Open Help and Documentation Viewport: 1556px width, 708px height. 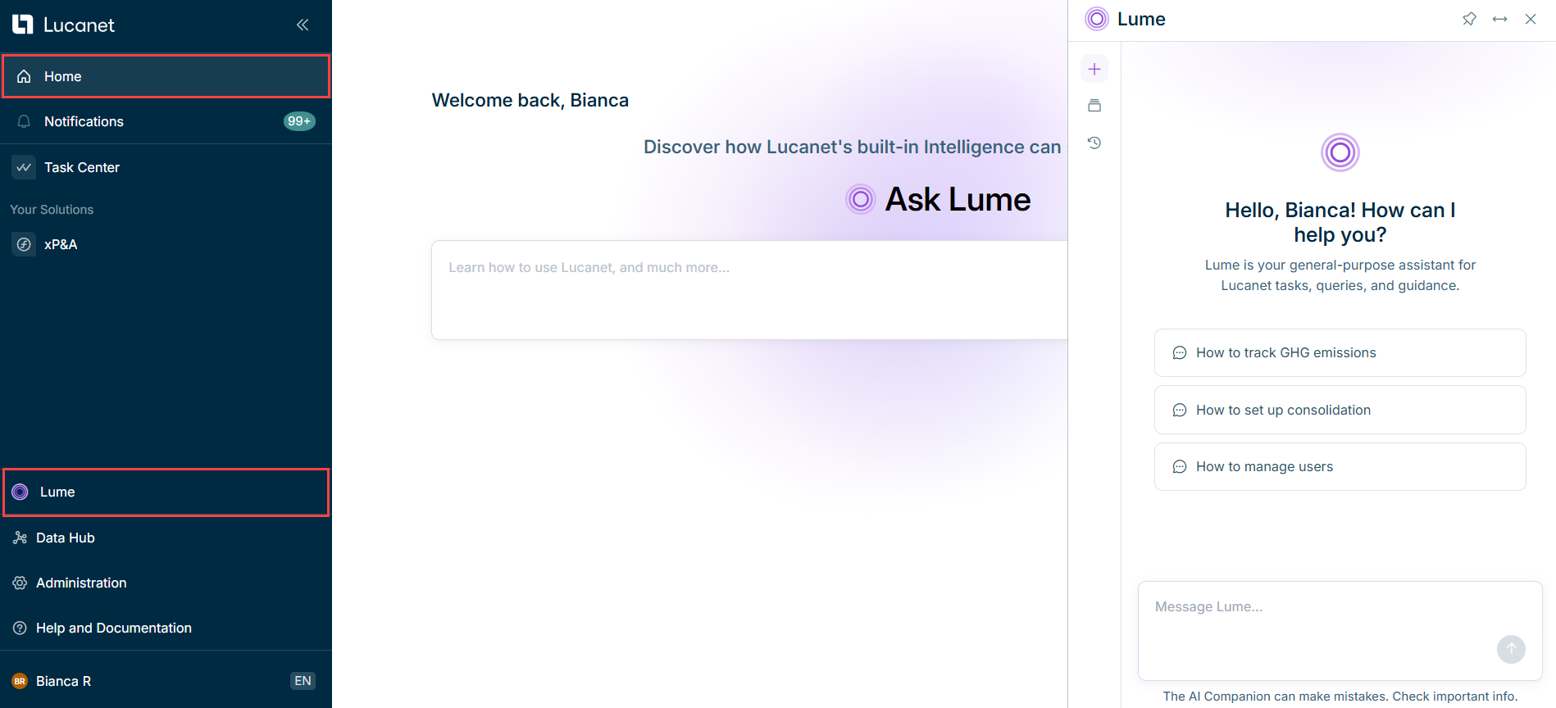coord(166,628)
